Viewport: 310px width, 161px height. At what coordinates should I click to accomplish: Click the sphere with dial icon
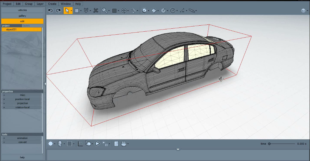coord(144,11)
